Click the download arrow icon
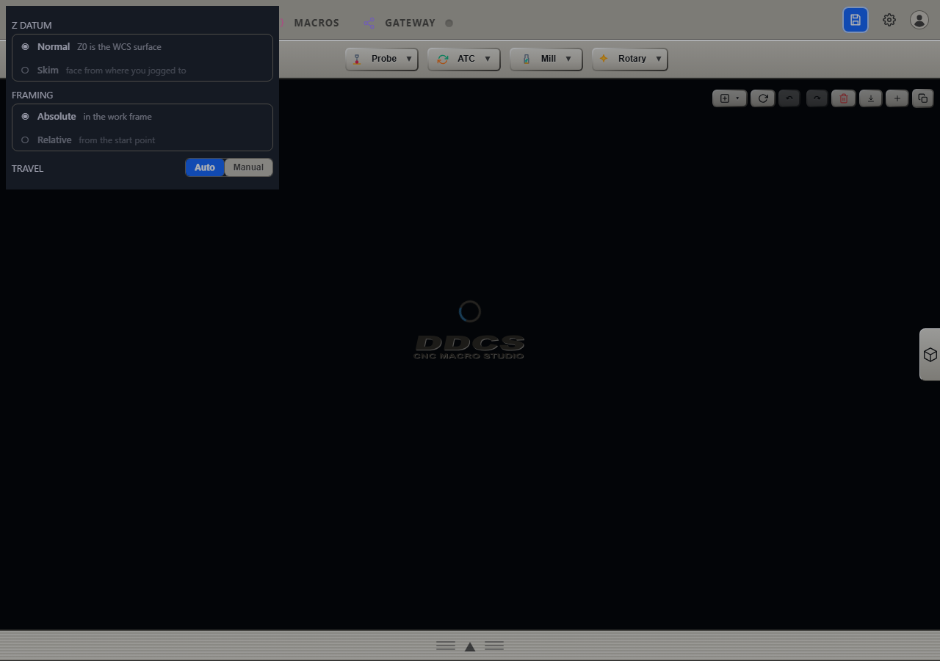Viewport: 940px width, 661px height. [870, 98]
